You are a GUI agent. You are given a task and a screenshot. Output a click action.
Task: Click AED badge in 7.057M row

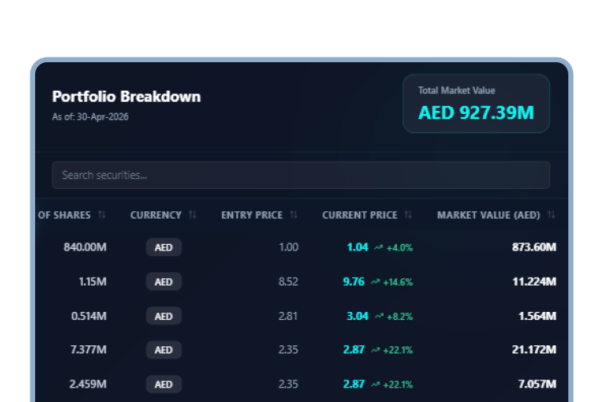tap(164, 384)
